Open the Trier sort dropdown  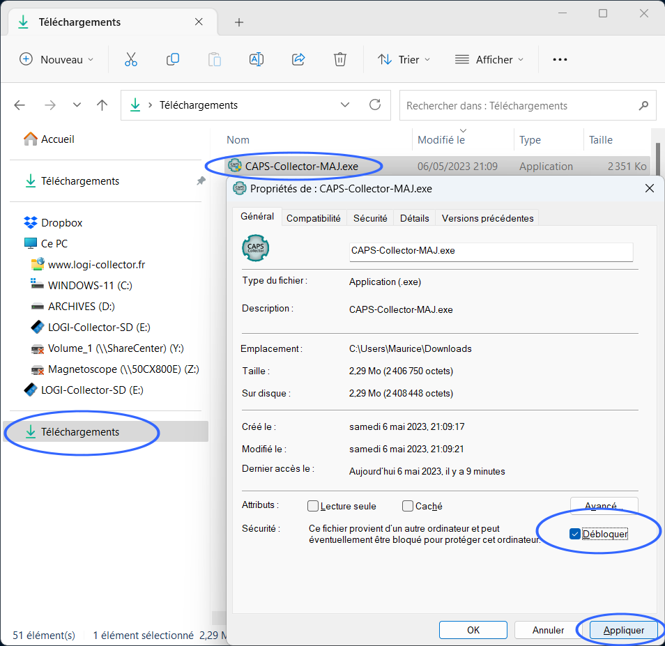[x=404, y=59]
